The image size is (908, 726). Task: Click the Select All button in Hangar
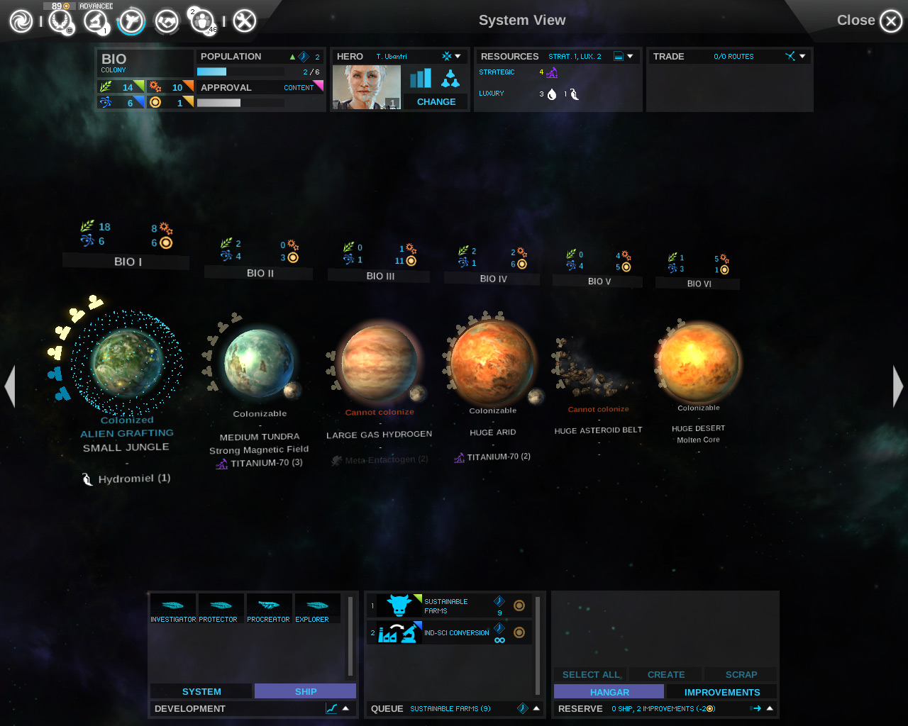pos(591,674)
